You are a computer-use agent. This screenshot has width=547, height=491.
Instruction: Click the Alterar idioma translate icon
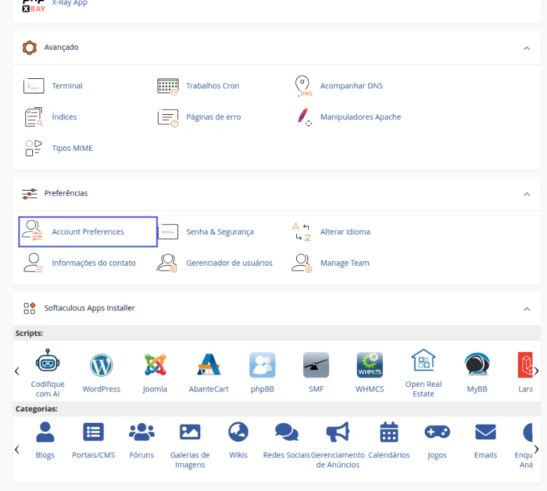coord(302,232)
